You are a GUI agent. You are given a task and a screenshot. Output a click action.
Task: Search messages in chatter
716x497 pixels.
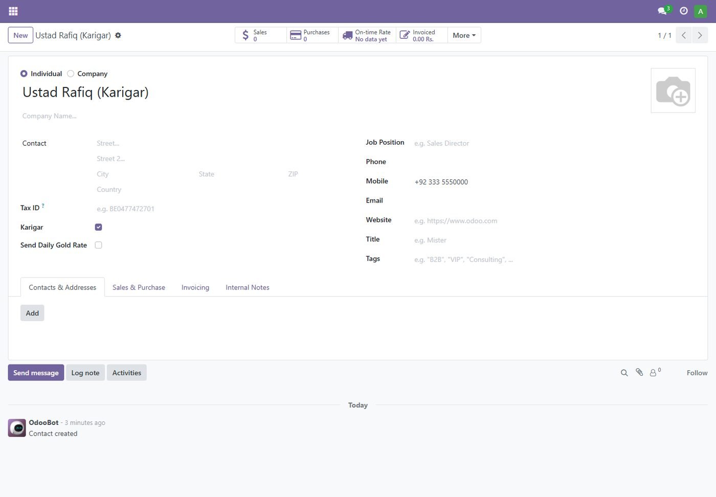(x=624, y=373)
